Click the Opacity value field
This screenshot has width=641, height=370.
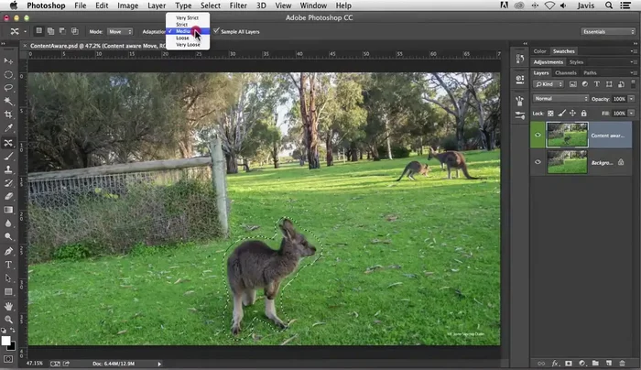pyautogui.click(x=619, y=98)
